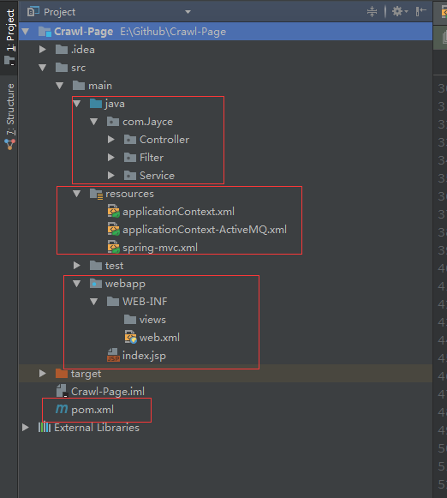This screenshot has height=498, width=447.
Task: Collapse the resources folder arrow
Action: (76, 194)
